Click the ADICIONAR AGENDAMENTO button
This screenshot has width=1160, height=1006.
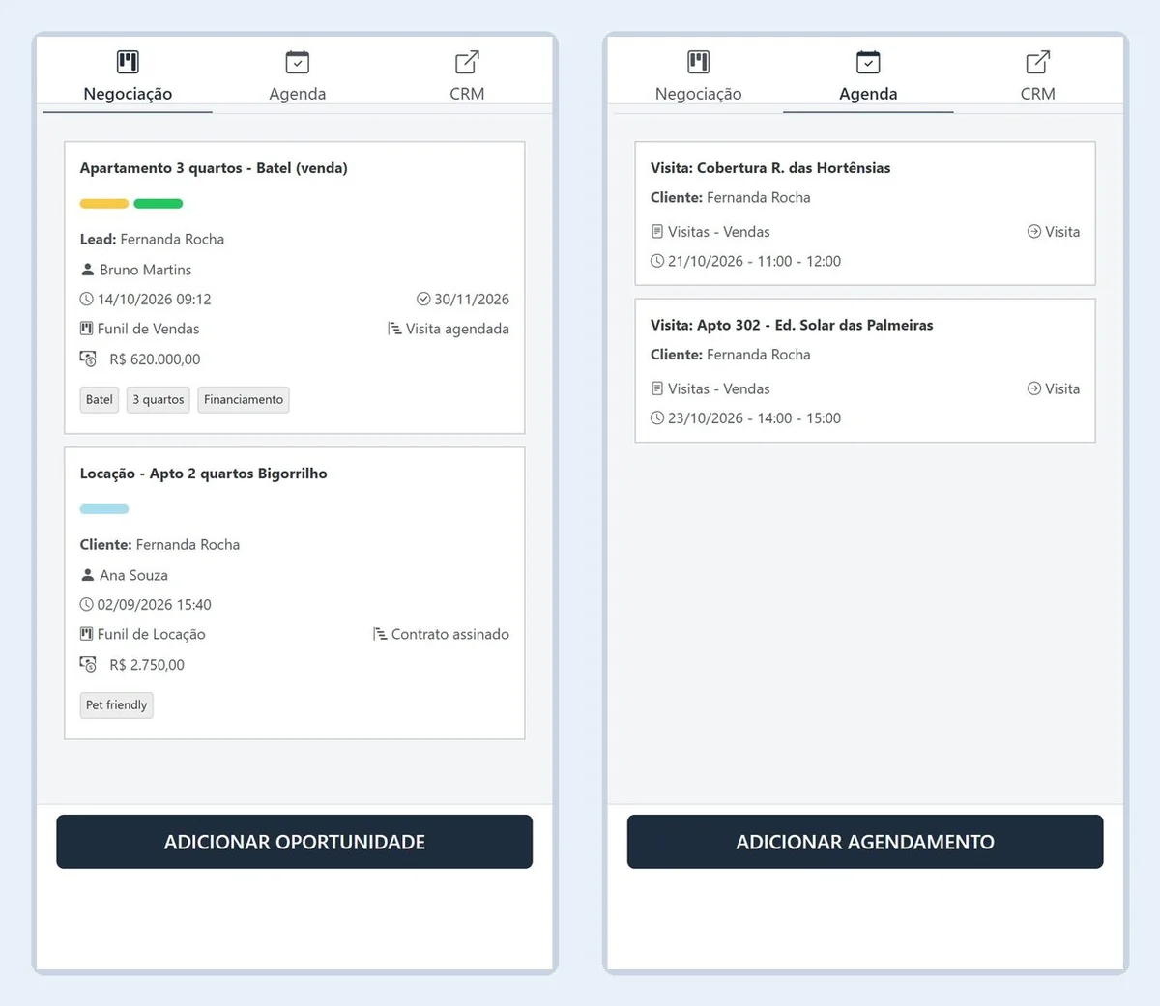[x=865, y=842]
